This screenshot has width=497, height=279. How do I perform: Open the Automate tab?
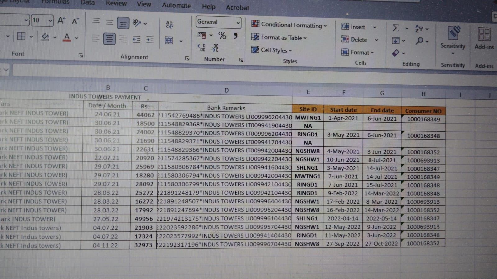176,5
